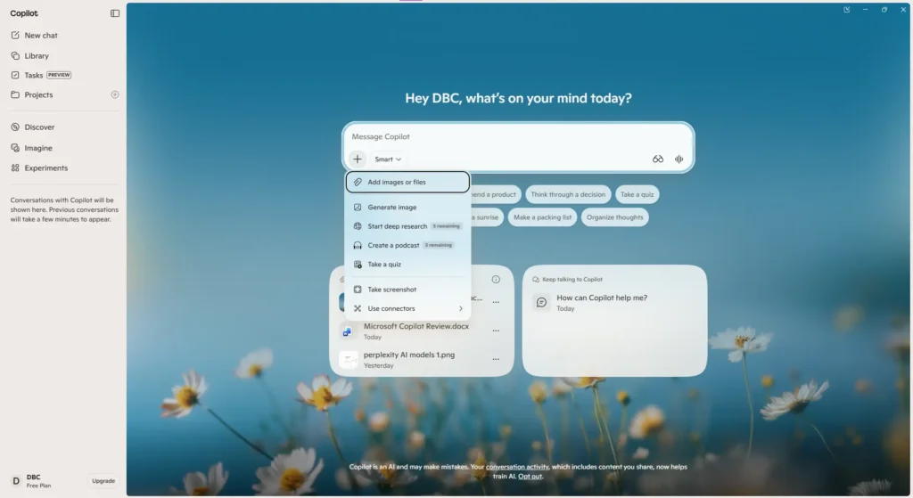Click the Experiments icon in sidebar
Screen dimensions: 913x498
click(15, 168)
